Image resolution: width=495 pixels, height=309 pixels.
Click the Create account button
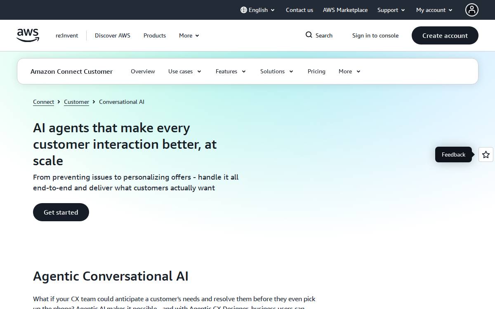[445, 35]
